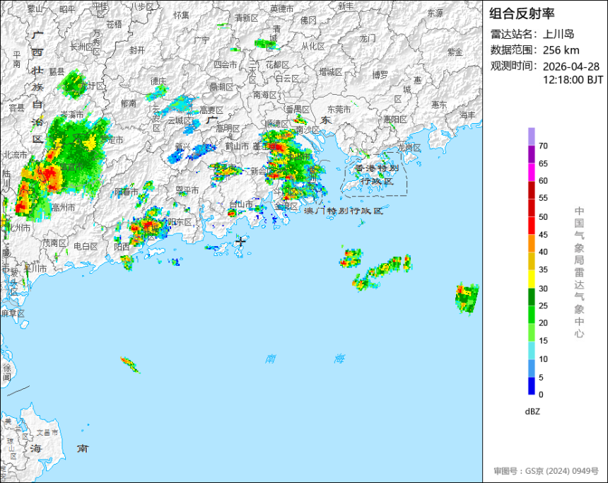Image resolution: width=608 pixels, height=483 pixels.
Task: Click the observation date '2026-04-28'
Action: pos(571,66)
